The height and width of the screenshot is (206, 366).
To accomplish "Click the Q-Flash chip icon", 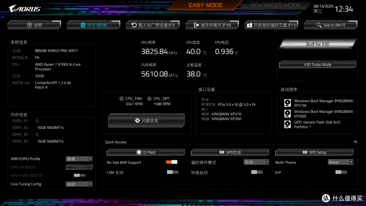I will click(139, 152).
